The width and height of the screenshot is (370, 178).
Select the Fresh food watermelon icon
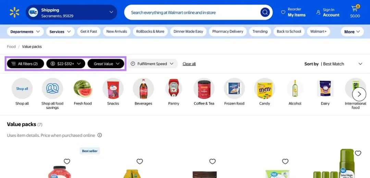coord(83,88)
